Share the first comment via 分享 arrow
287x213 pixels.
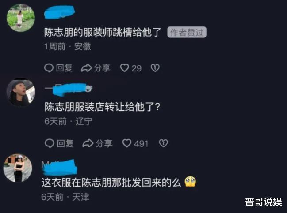point(96,68)
